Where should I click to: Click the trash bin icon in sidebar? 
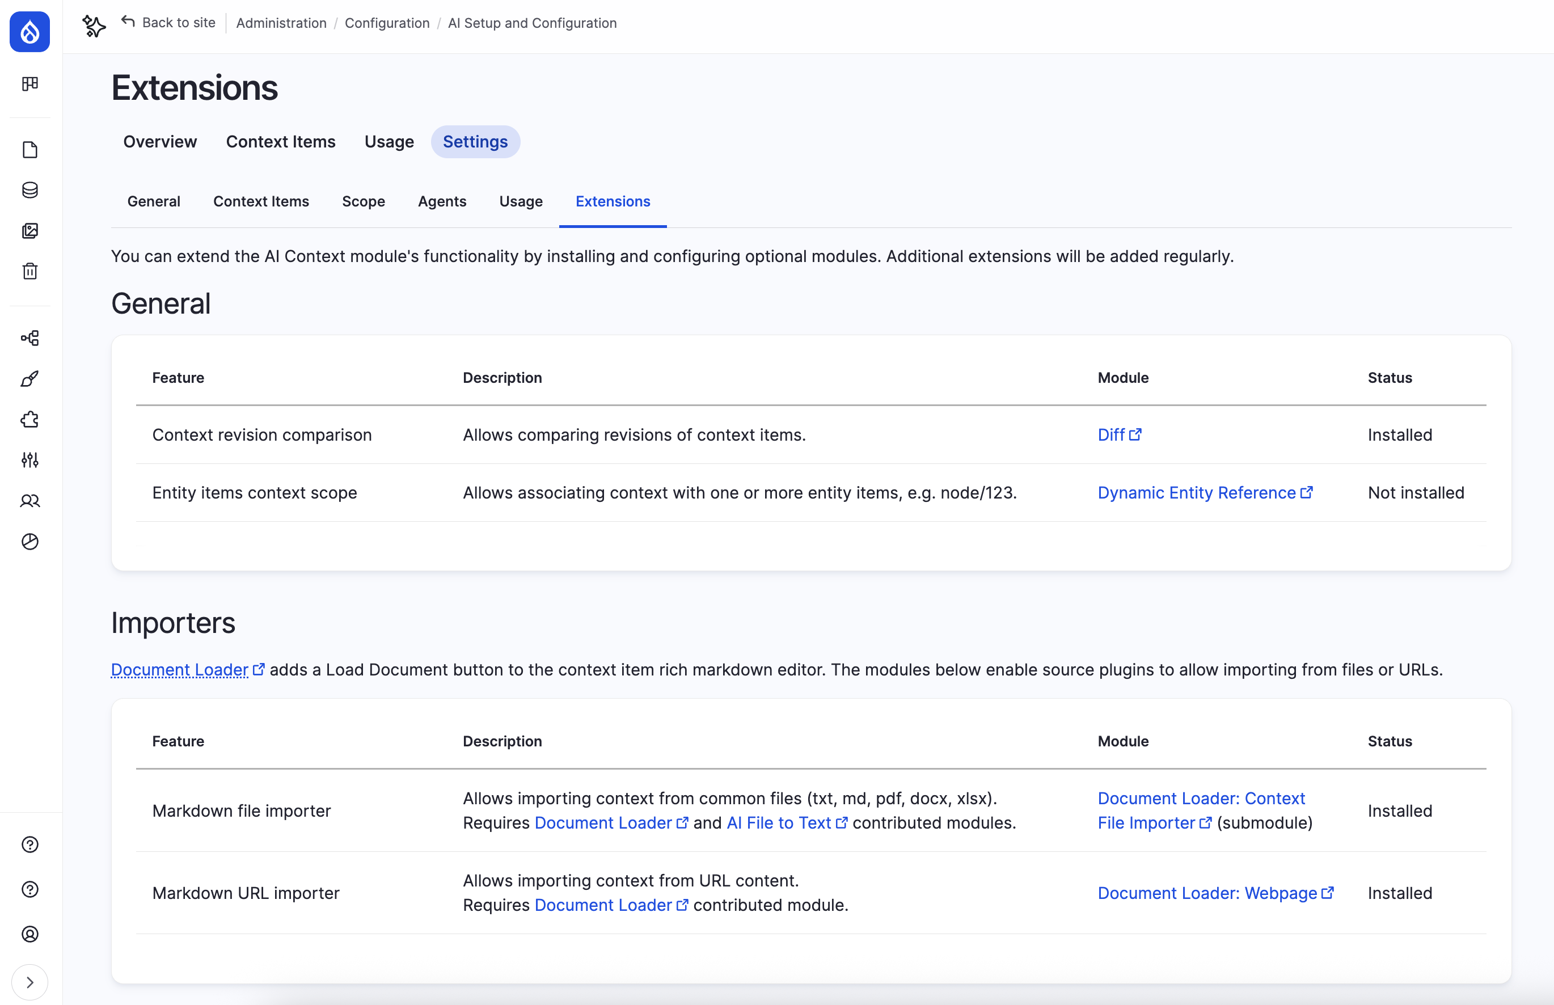[x=30, y=271]
